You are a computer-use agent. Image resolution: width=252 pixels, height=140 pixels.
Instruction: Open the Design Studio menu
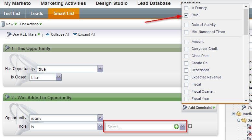point(112,3)
